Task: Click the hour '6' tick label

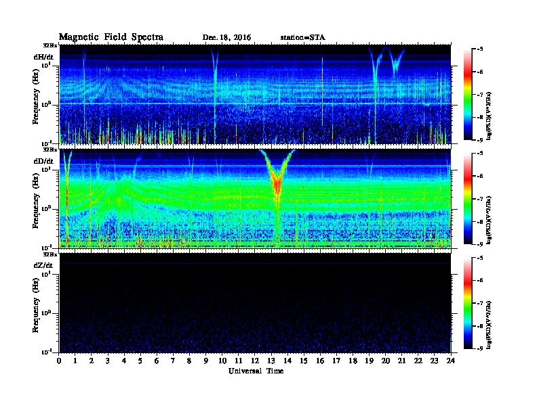Action: pyautogui.click(x=157, y=361)
